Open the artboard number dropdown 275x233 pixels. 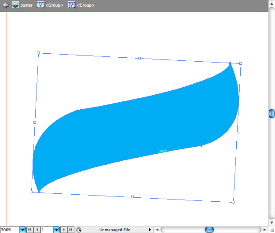point(56,230)
